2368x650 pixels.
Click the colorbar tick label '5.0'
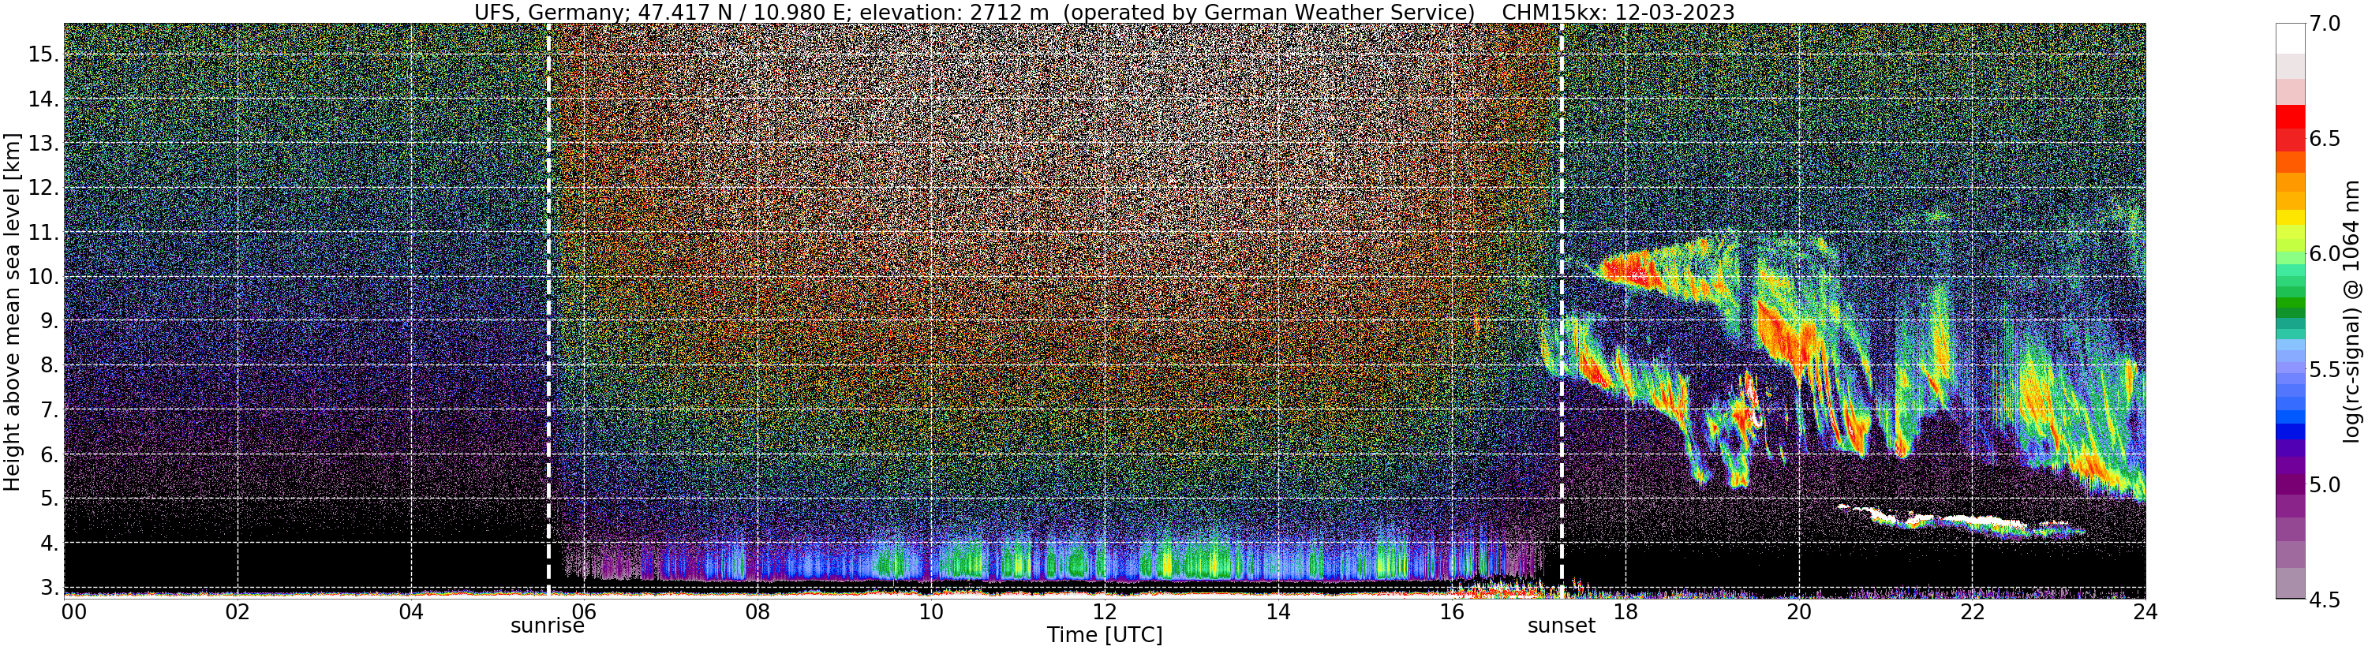pyautogui.click(x=2325, y=484)
